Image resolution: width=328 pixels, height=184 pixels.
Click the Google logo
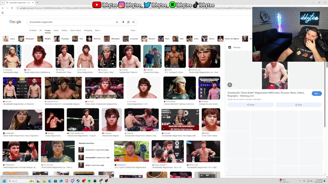[x=15, y=22]
